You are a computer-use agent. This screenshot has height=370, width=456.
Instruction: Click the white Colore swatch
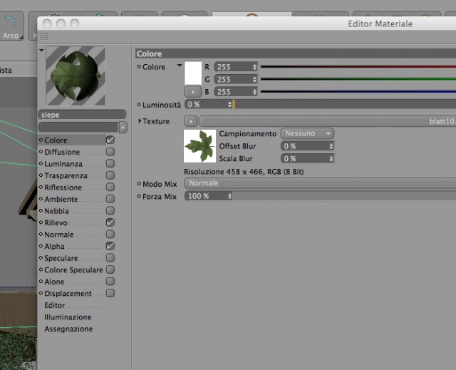pos(193,73)
